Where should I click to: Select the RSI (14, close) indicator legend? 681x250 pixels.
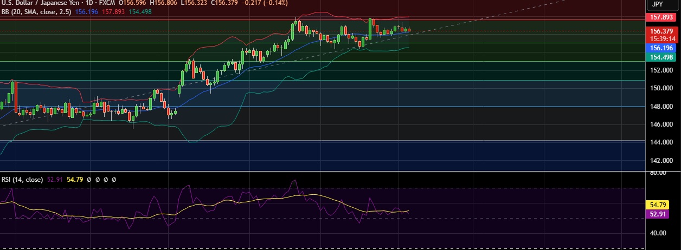[x=22, y=179]
